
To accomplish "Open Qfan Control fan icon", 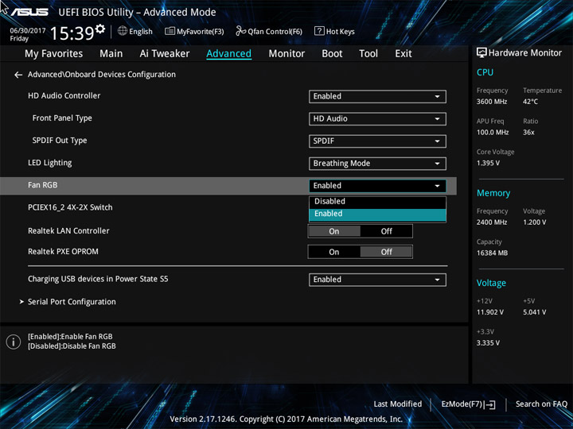I will tap(240, 31).
